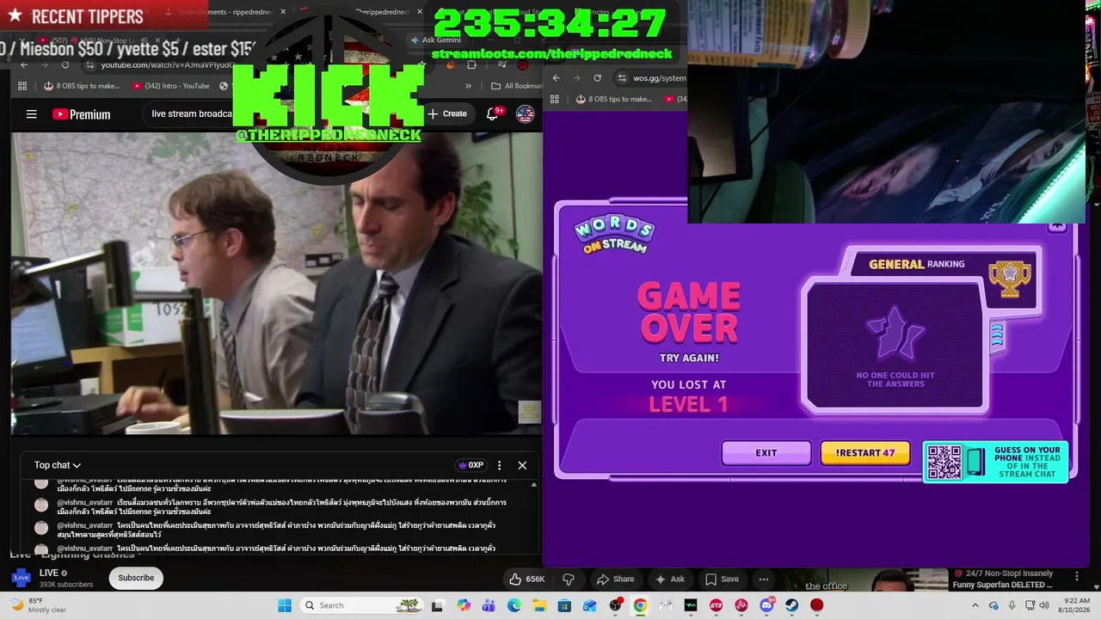
Task: Open live chat options menu
Action: tap(499, 465)
